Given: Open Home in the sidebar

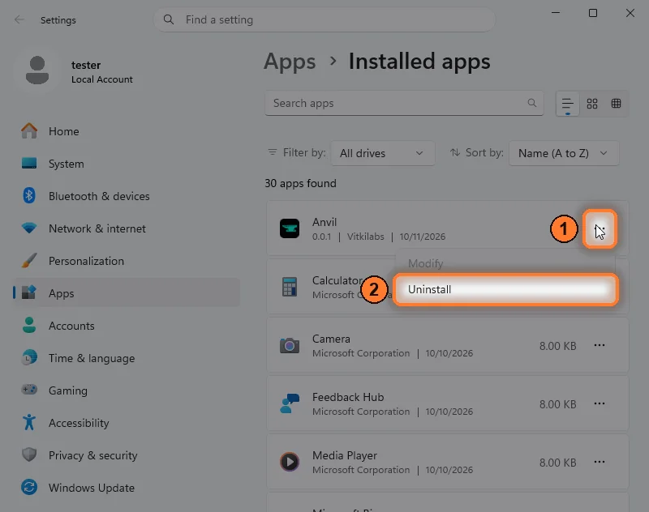Looking at the screenshot, I should pos(127,131).
